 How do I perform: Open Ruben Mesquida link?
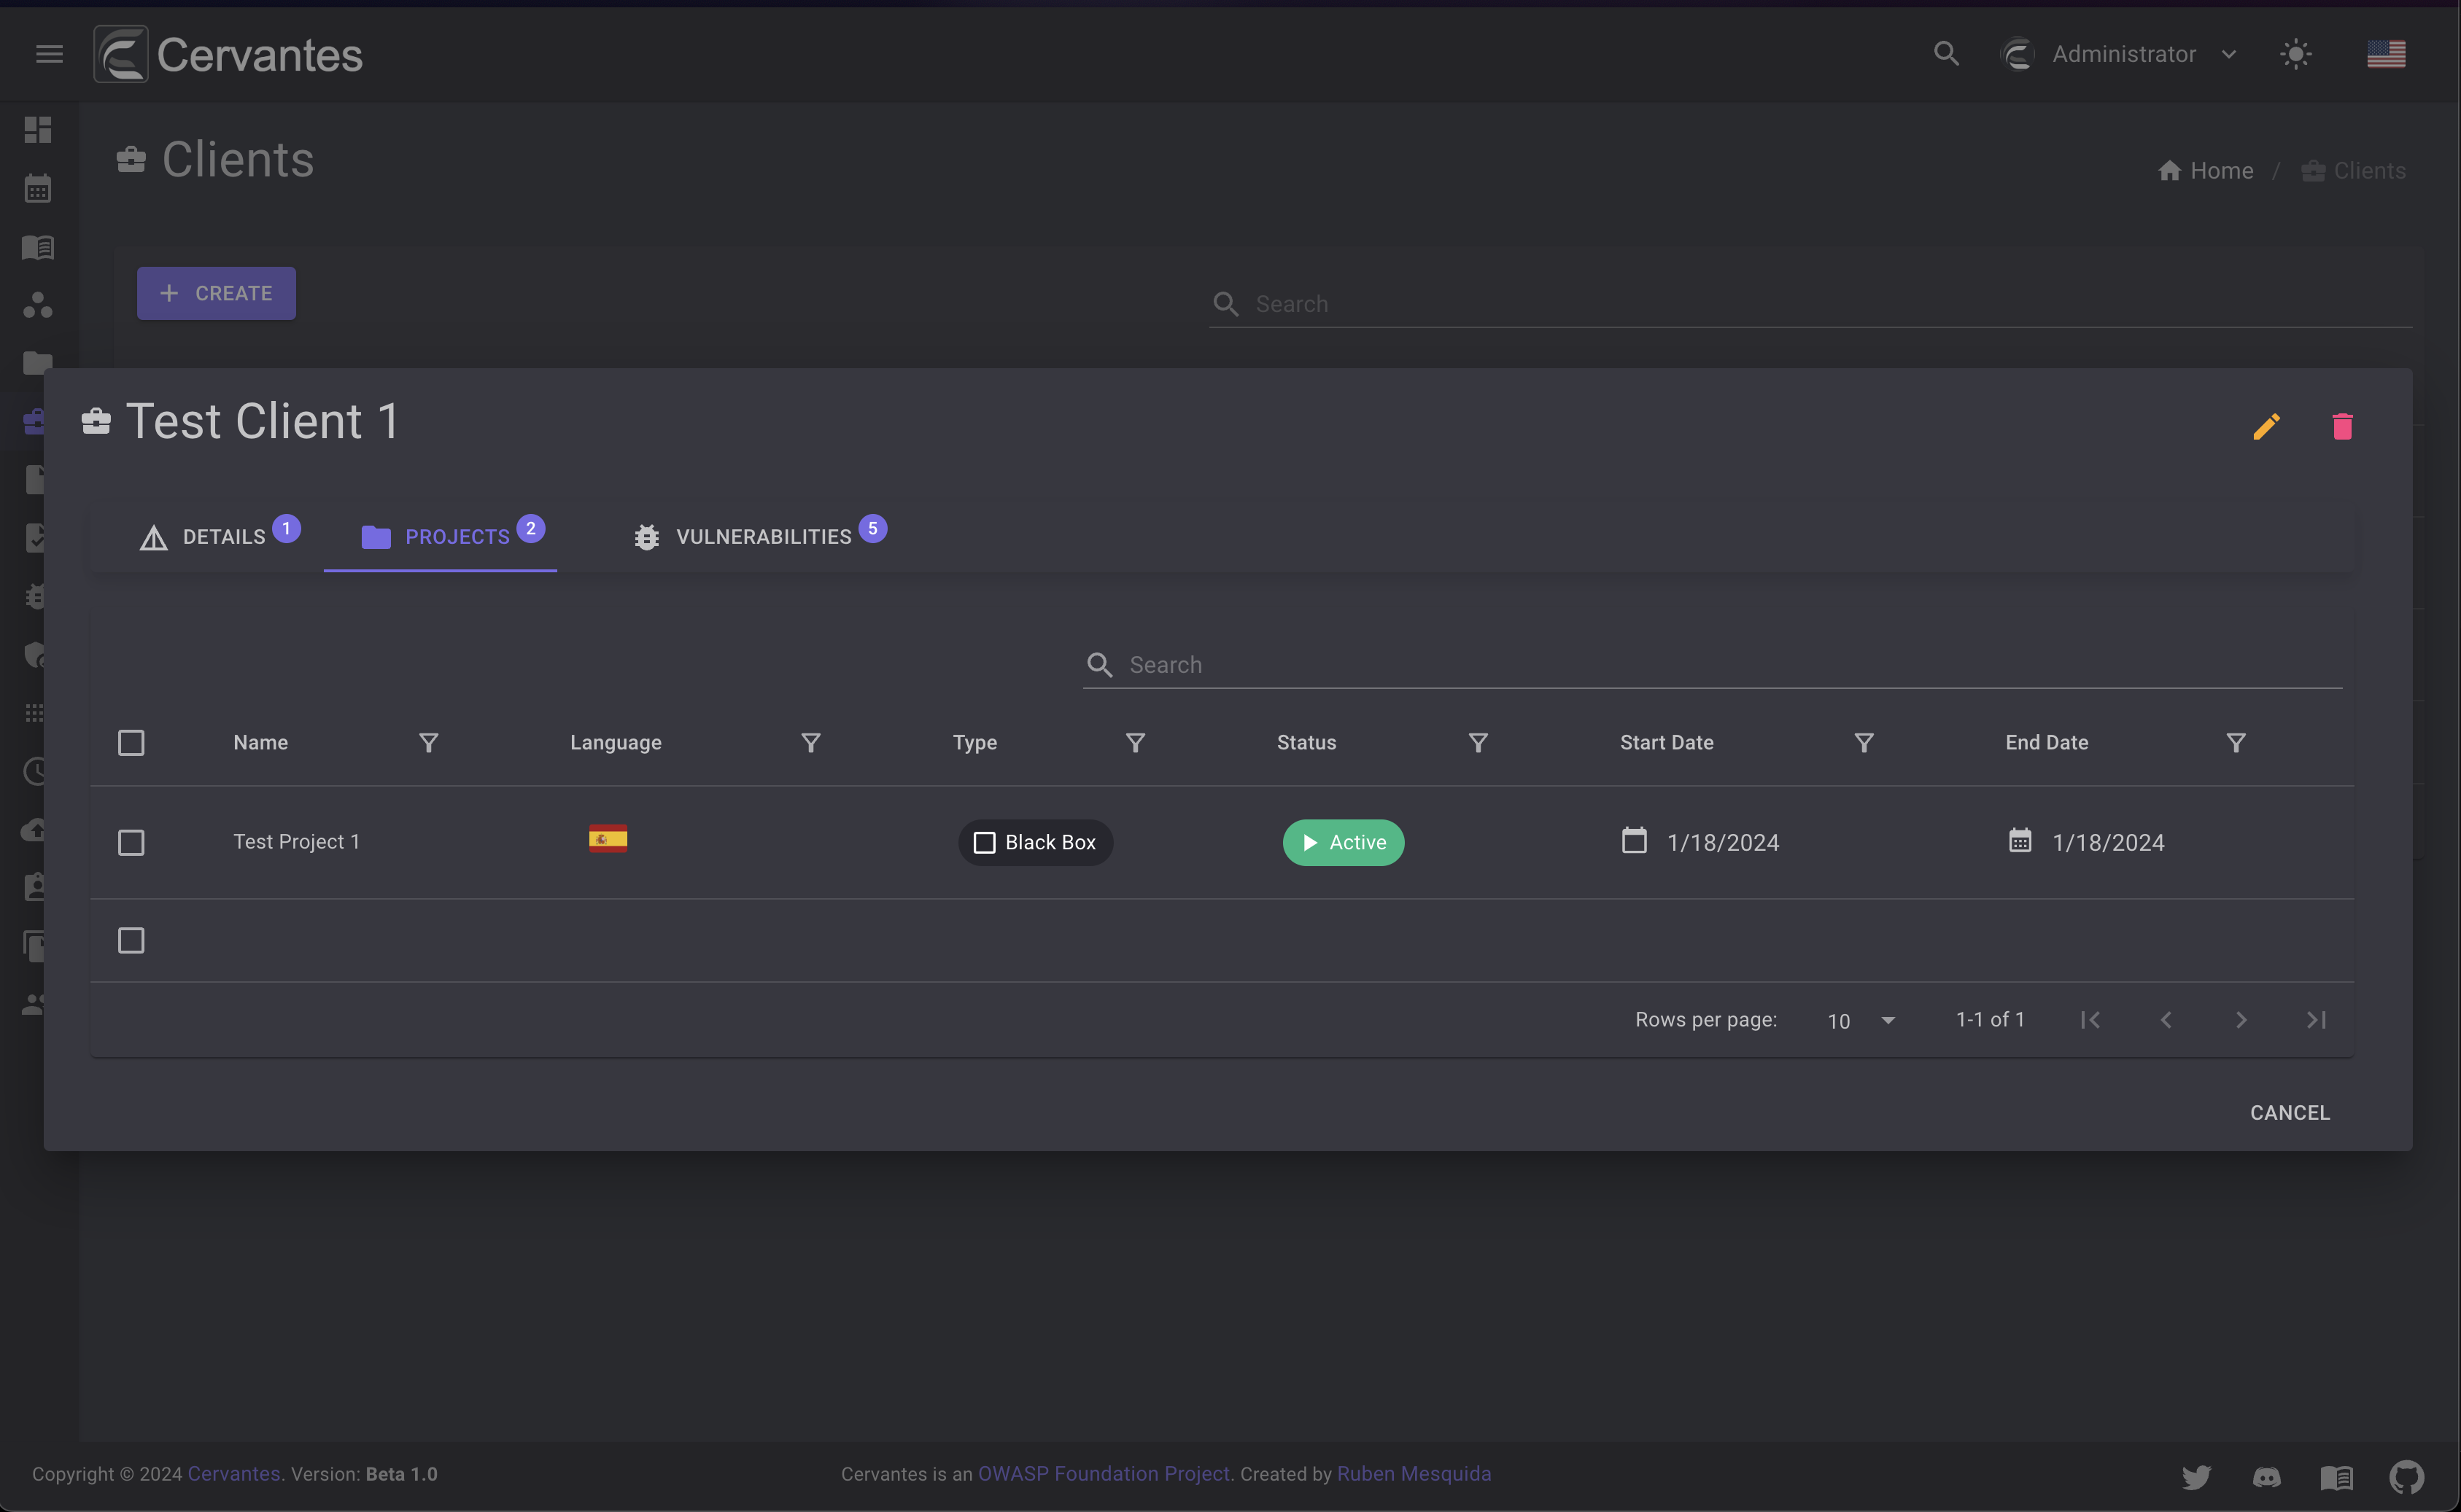[x=1414, y=1474]
